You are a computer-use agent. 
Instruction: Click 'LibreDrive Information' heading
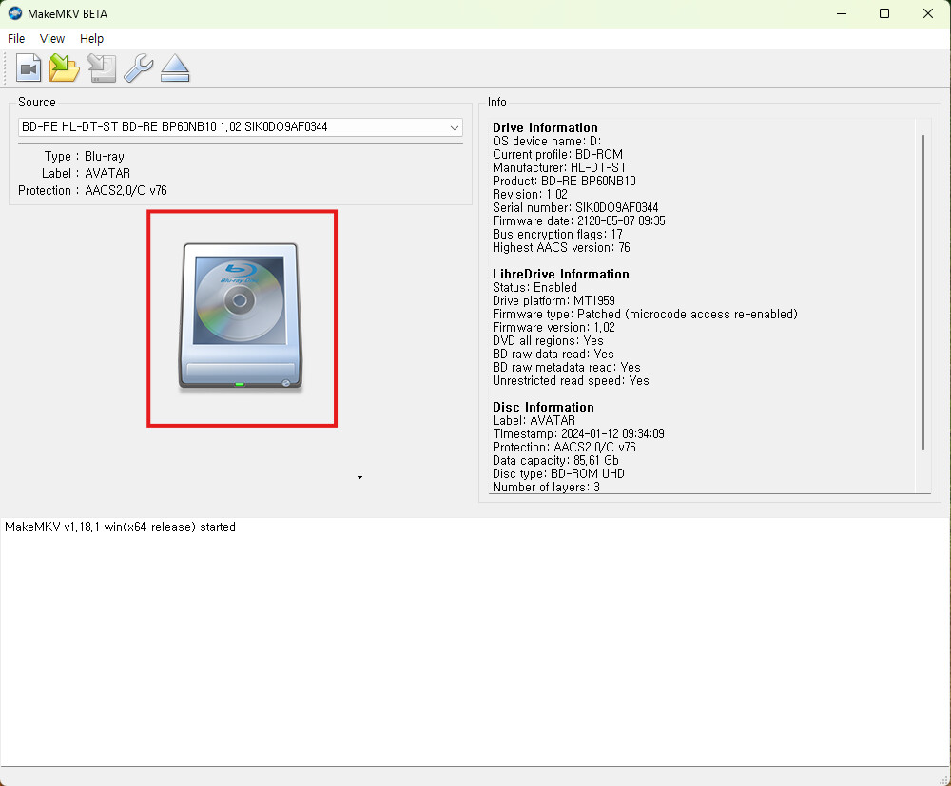click(x=560, y=275)
